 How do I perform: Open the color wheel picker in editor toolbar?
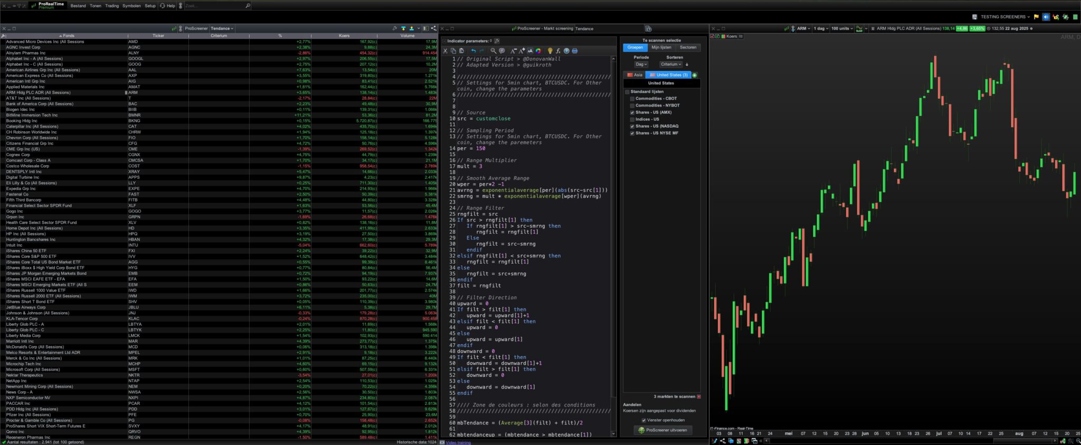[x=538, y=51]
